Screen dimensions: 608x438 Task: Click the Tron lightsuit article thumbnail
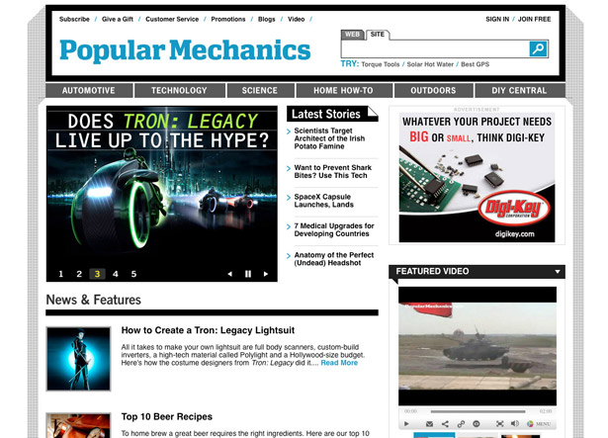78,359
